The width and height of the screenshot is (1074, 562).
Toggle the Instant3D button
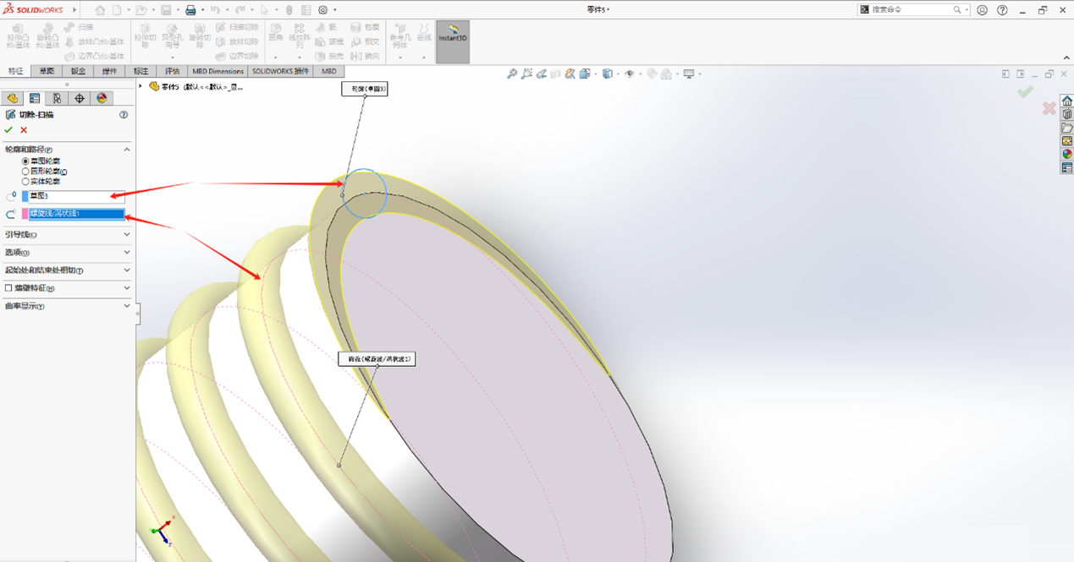tap(452, 41)
